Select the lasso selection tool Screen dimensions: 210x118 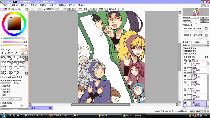coord(6,50)
